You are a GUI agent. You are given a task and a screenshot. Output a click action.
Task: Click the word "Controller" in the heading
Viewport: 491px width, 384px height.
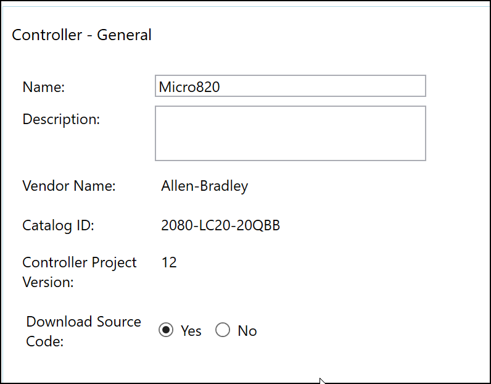47,35
